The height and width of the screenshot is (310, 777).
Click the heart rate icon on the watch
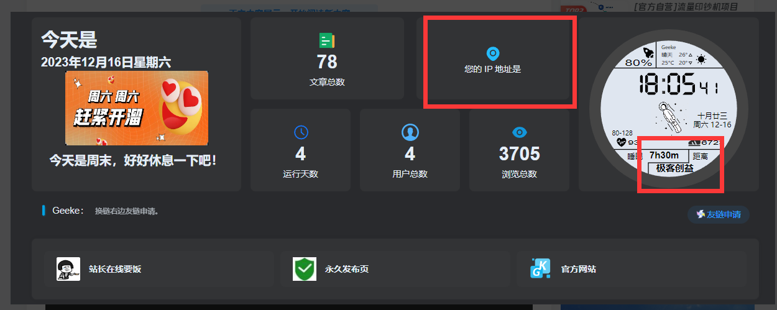(x=620, y=142)
